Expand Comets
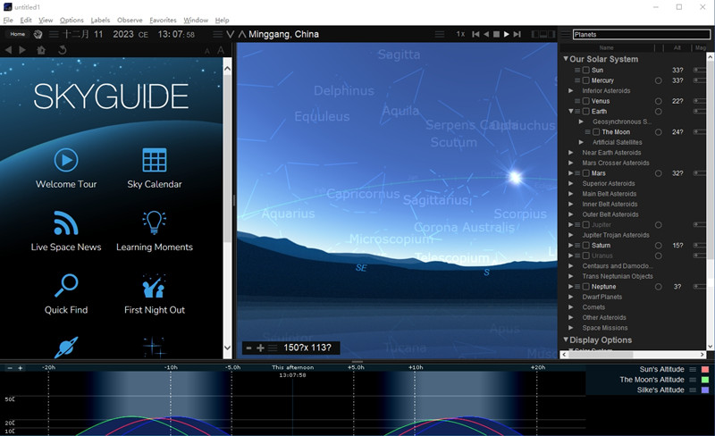This screenshot has height=436, width=715. click(570, 307)
